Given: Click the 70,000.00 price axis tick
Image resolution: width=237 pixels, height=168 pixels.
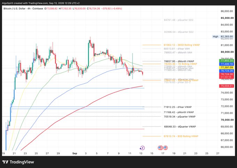Looking at the screenshot, I should click(227, 120).
